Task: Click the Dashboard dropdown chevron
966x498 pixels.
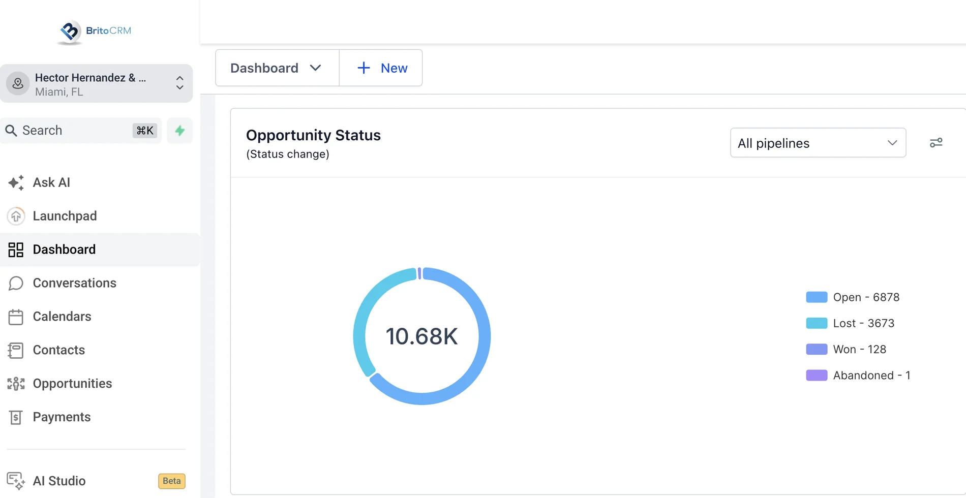Action: pos(315,68)
